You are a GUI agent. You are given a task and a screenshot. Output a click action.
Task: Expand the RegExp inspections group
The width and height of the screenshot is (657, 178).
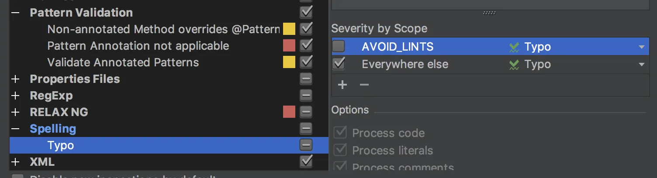click(15, 96)
